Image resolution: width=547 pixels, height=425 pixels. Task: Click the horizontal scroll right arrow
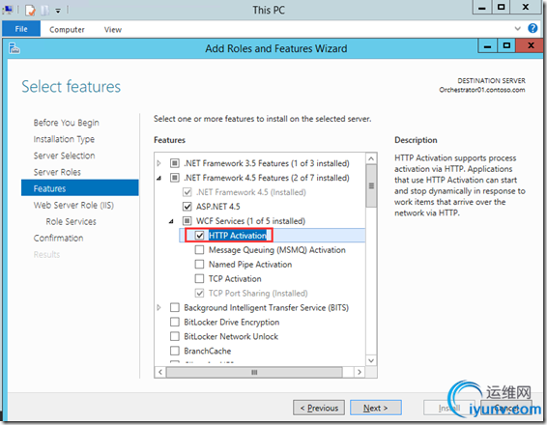tap(360, 372)
